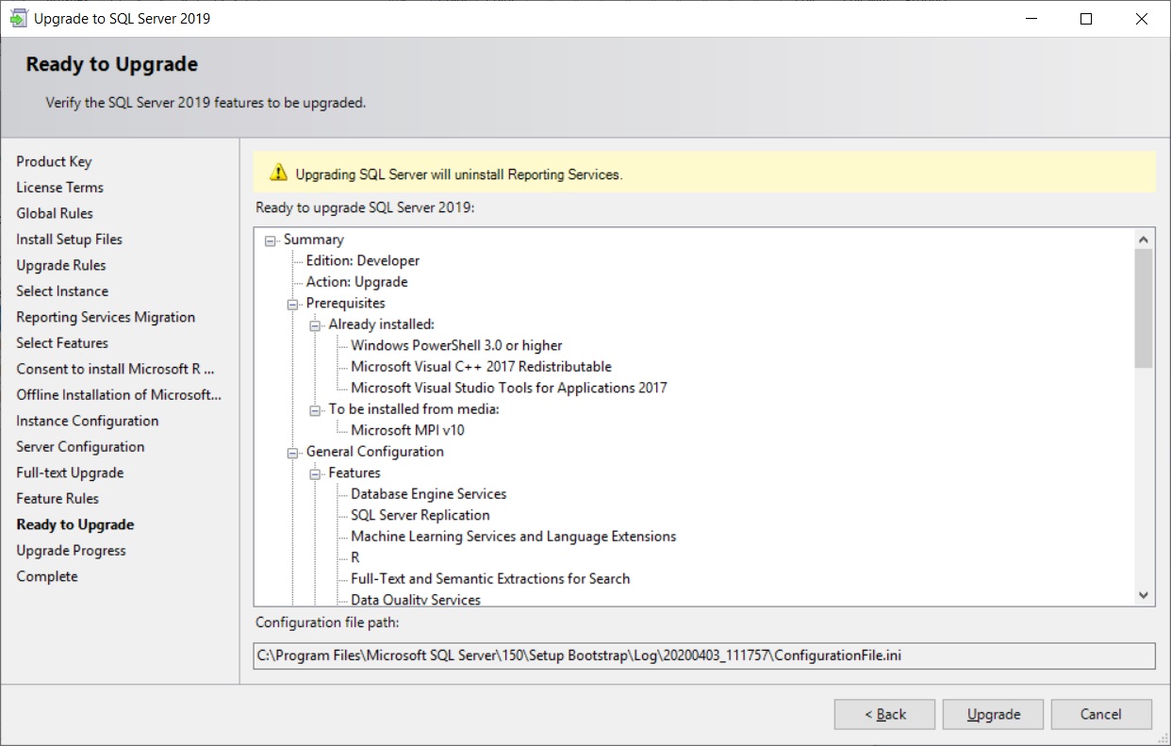Open the Product Key step

pos(54,161)
